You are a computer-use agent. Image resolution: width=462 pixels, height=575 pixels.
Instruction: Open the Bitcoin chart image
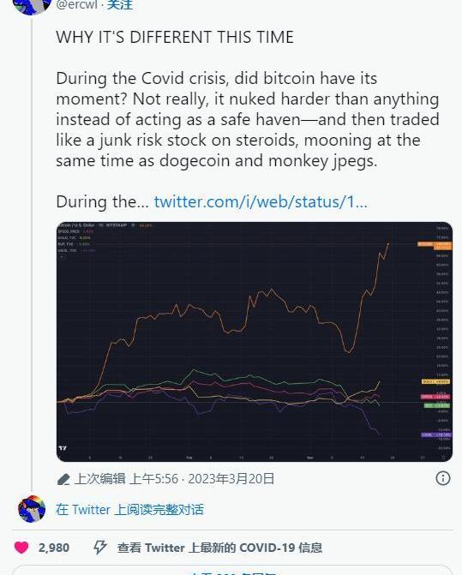(255, 341)
